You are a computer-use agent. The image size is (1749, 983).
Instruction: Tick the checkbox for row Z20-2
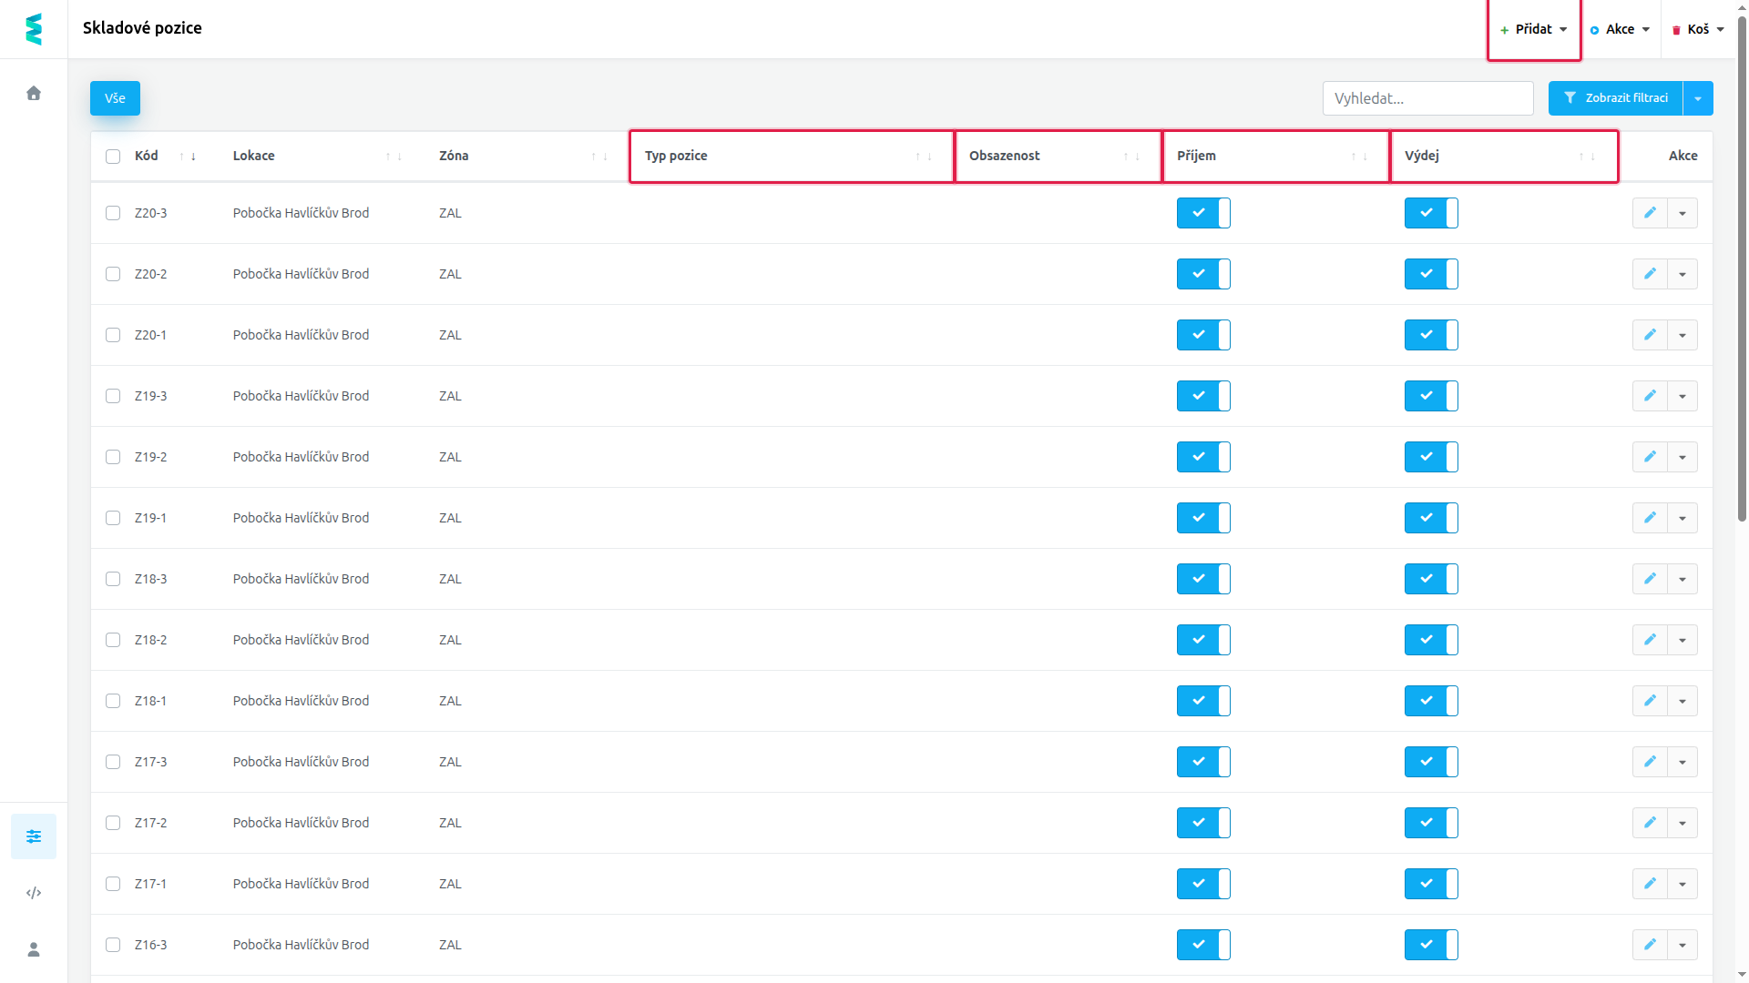[113, 274]
